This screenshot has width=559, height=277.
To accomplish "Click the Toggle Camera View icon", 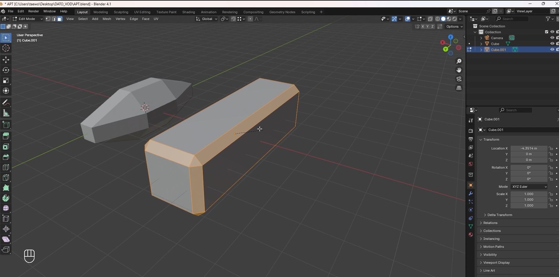I will click(x=459, y=79).
